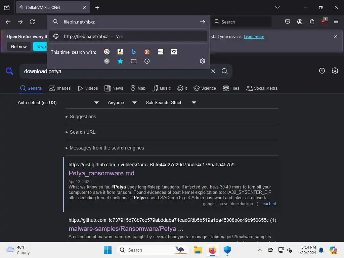Screen dimensions: 344x258
Task: Click the Firefox Search box
Action: tap(241, 22)
